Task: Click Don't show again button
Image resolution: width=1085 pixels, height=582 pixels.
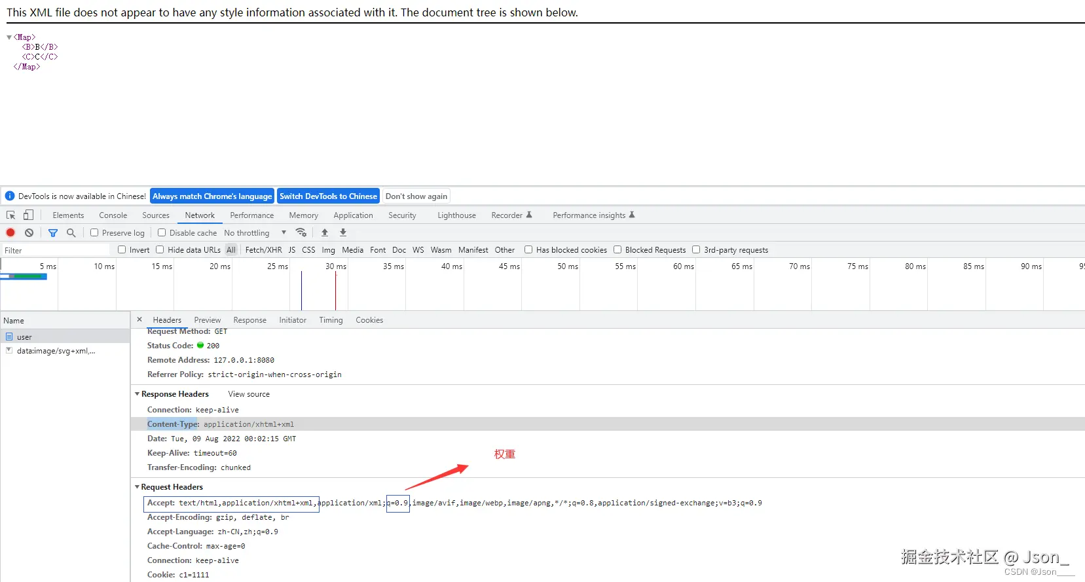Action: (x=416, y=196)
